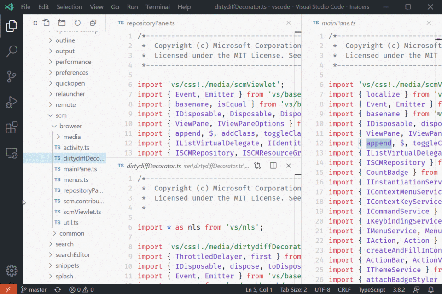
Task: Switch to the mainPane.ts tab
Action: (x=338, y=23)
